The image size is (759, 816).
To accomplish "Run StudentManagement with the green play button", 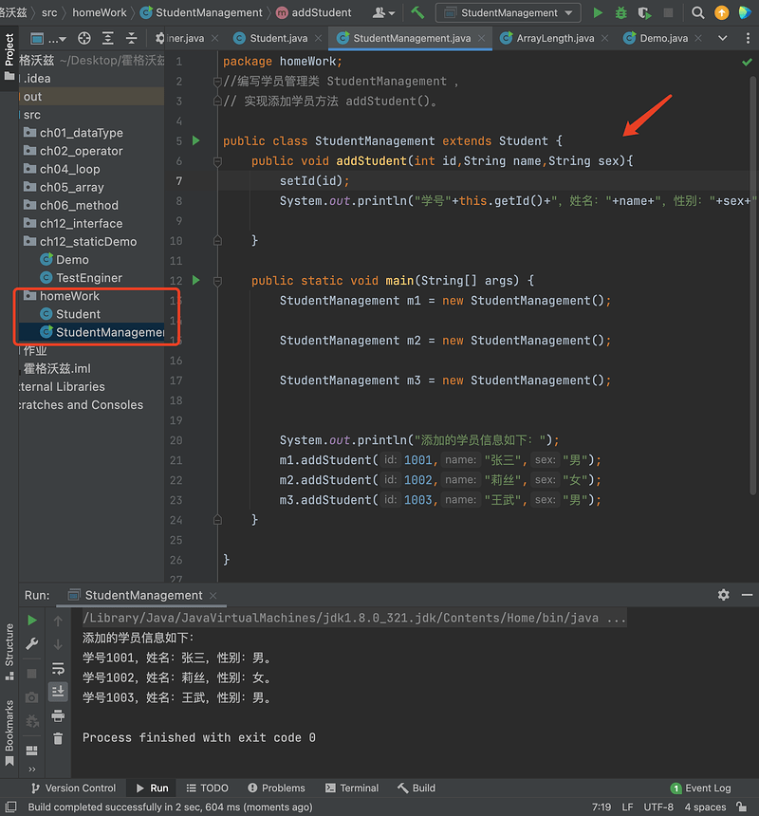I will tap(598, 12).
